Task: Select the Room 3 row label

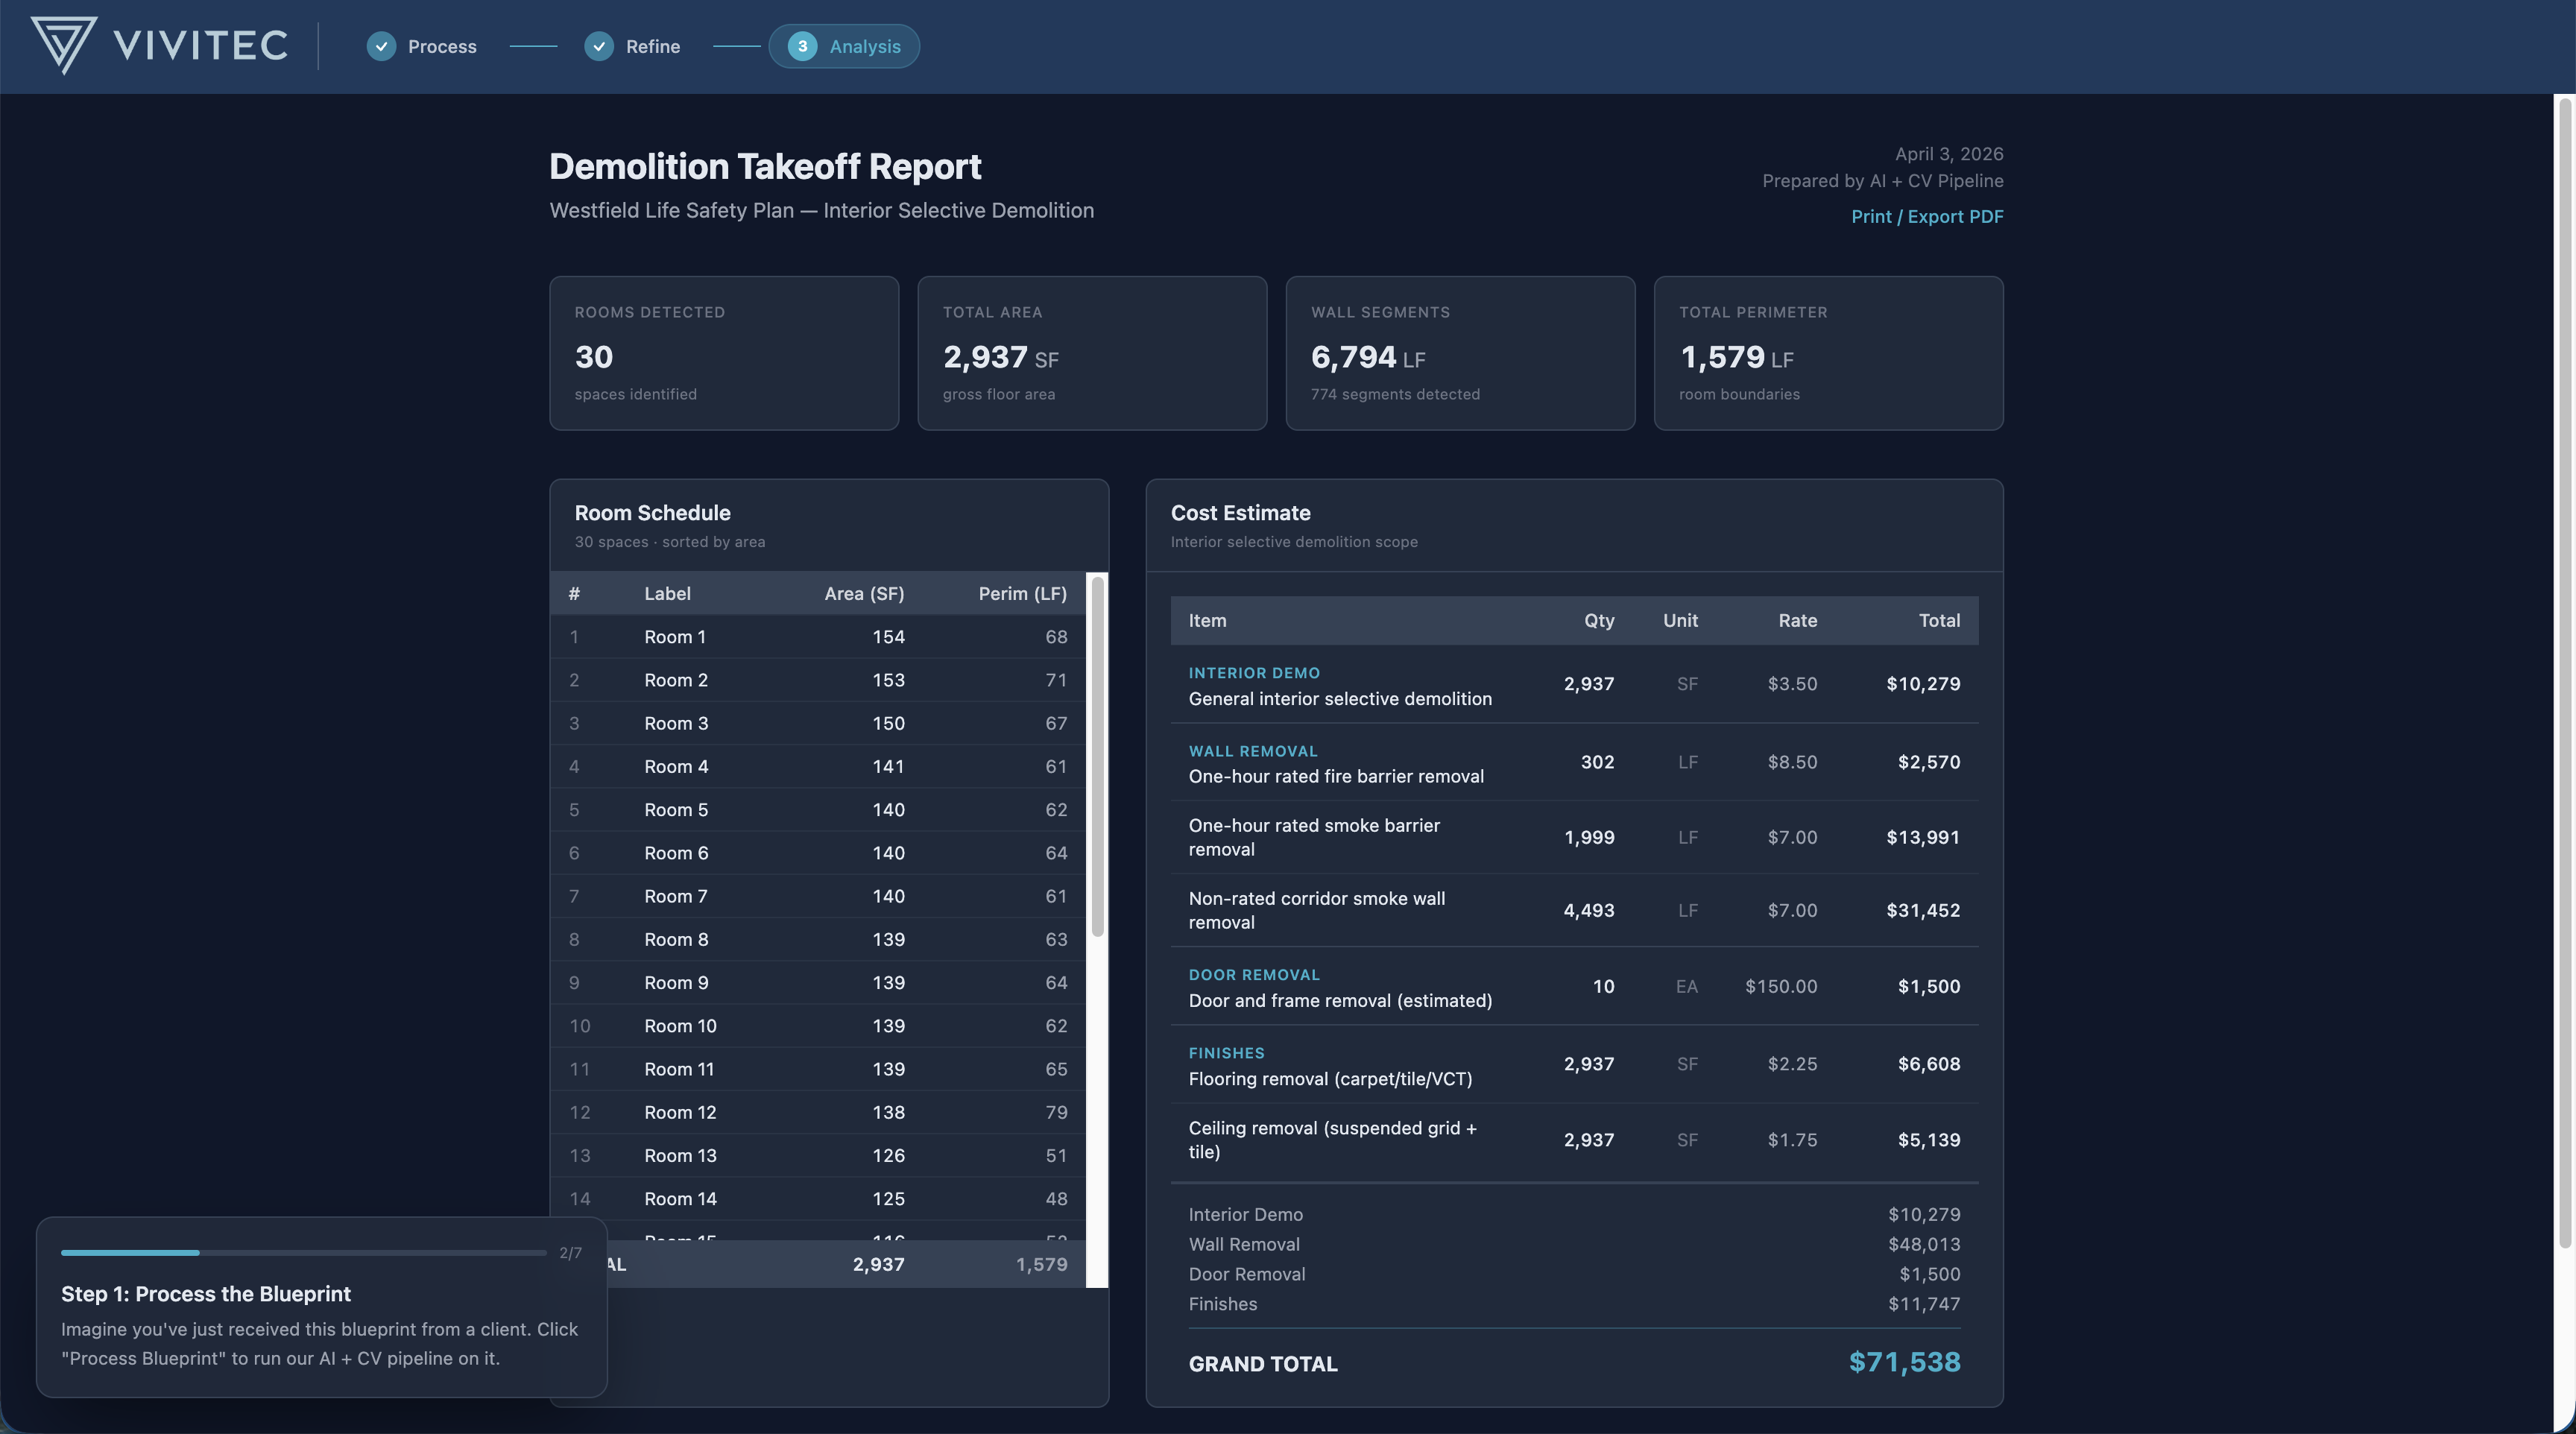Action: pos(676,723)
